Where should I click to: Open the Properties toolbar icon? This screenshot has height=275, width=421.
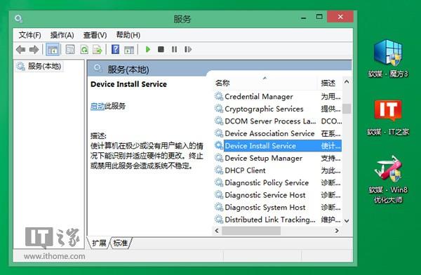[x=70, y=50]
